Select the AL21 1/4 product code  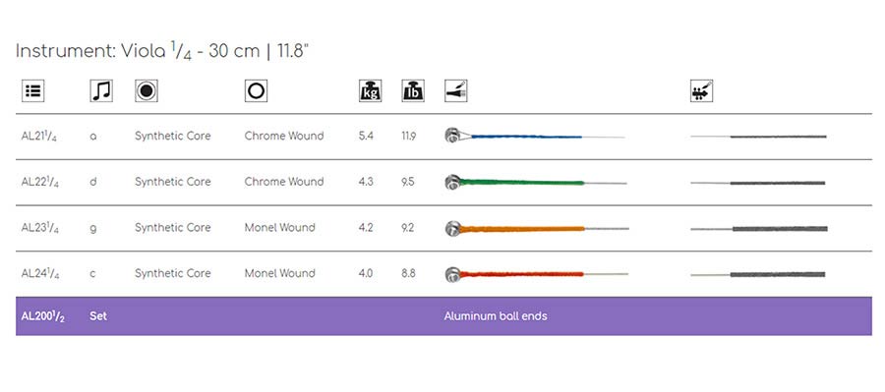point(40,137)
